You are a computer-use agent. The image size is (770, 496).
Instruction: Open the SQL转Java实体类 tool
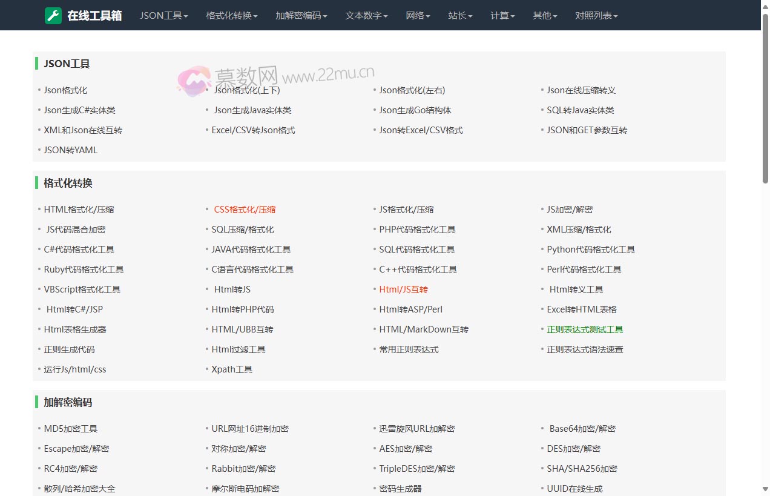pos(581,110)
